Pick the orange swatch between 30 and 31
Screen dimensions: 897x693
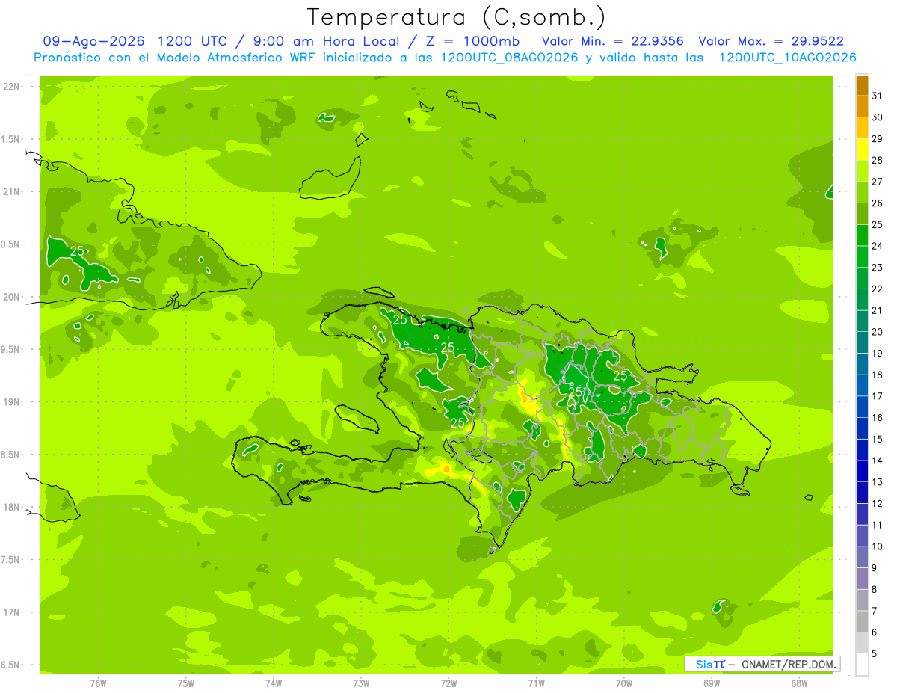coord(862,106)
